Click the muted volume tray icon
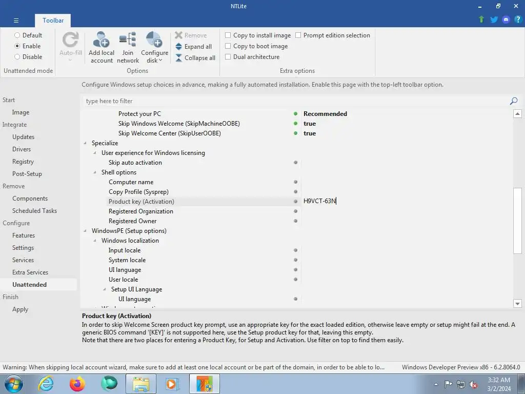 [473, 384]
